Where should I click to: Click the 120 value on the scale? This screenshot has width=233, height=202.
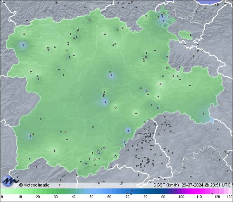[217, 197]
